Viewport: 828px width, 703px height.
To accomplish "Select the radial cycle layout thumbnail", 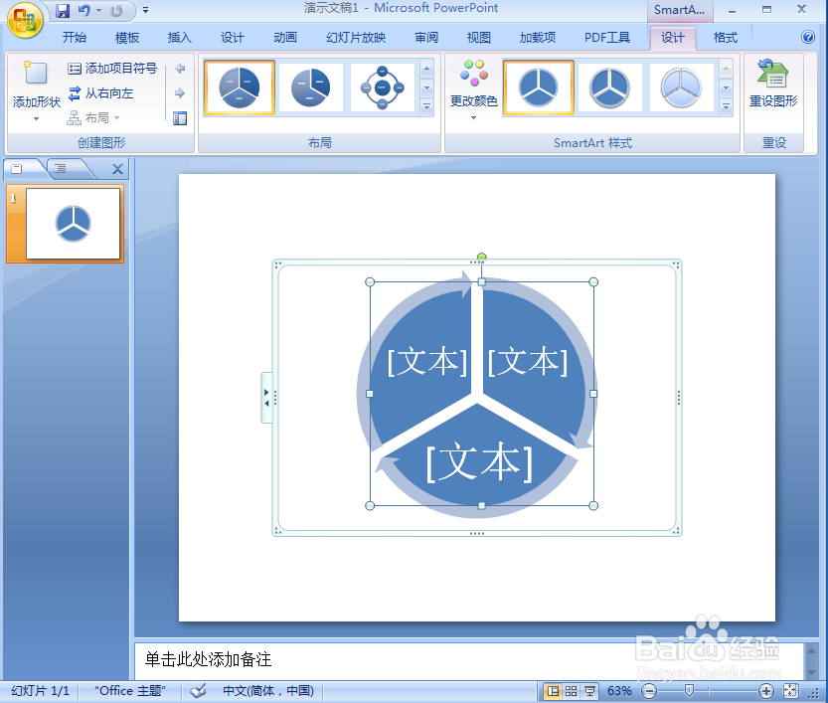I will click(383, 88).
